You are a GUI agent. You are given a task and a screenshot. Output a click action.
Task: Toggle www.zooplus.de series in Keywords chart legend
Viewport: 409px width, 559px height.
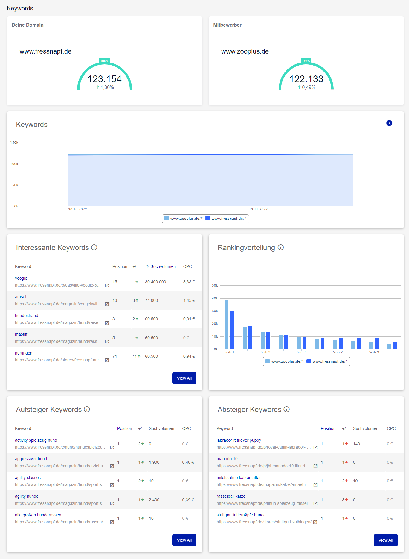183,219
